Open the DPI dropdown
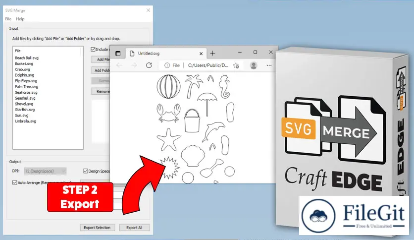This screenshot has height=240, width=414. [x=45, y=171]
